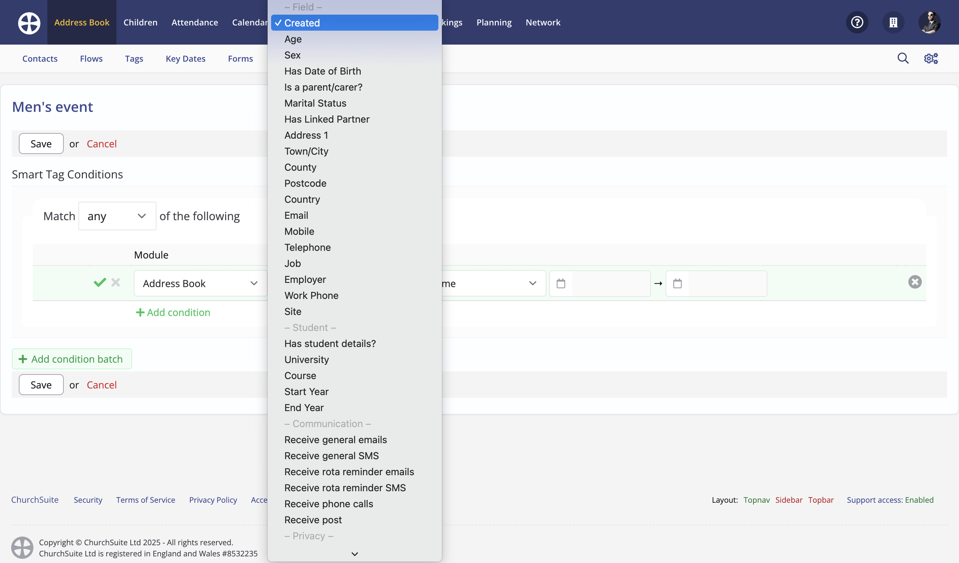The image size is (959, 563).
Task: Click the green checkmark on condition row
Action: pos(100,282)
